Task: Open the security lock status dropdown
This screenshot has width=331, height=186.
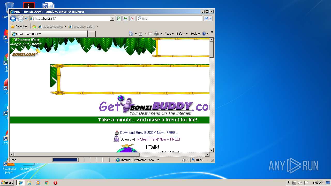Action: (x=185, y=160)
